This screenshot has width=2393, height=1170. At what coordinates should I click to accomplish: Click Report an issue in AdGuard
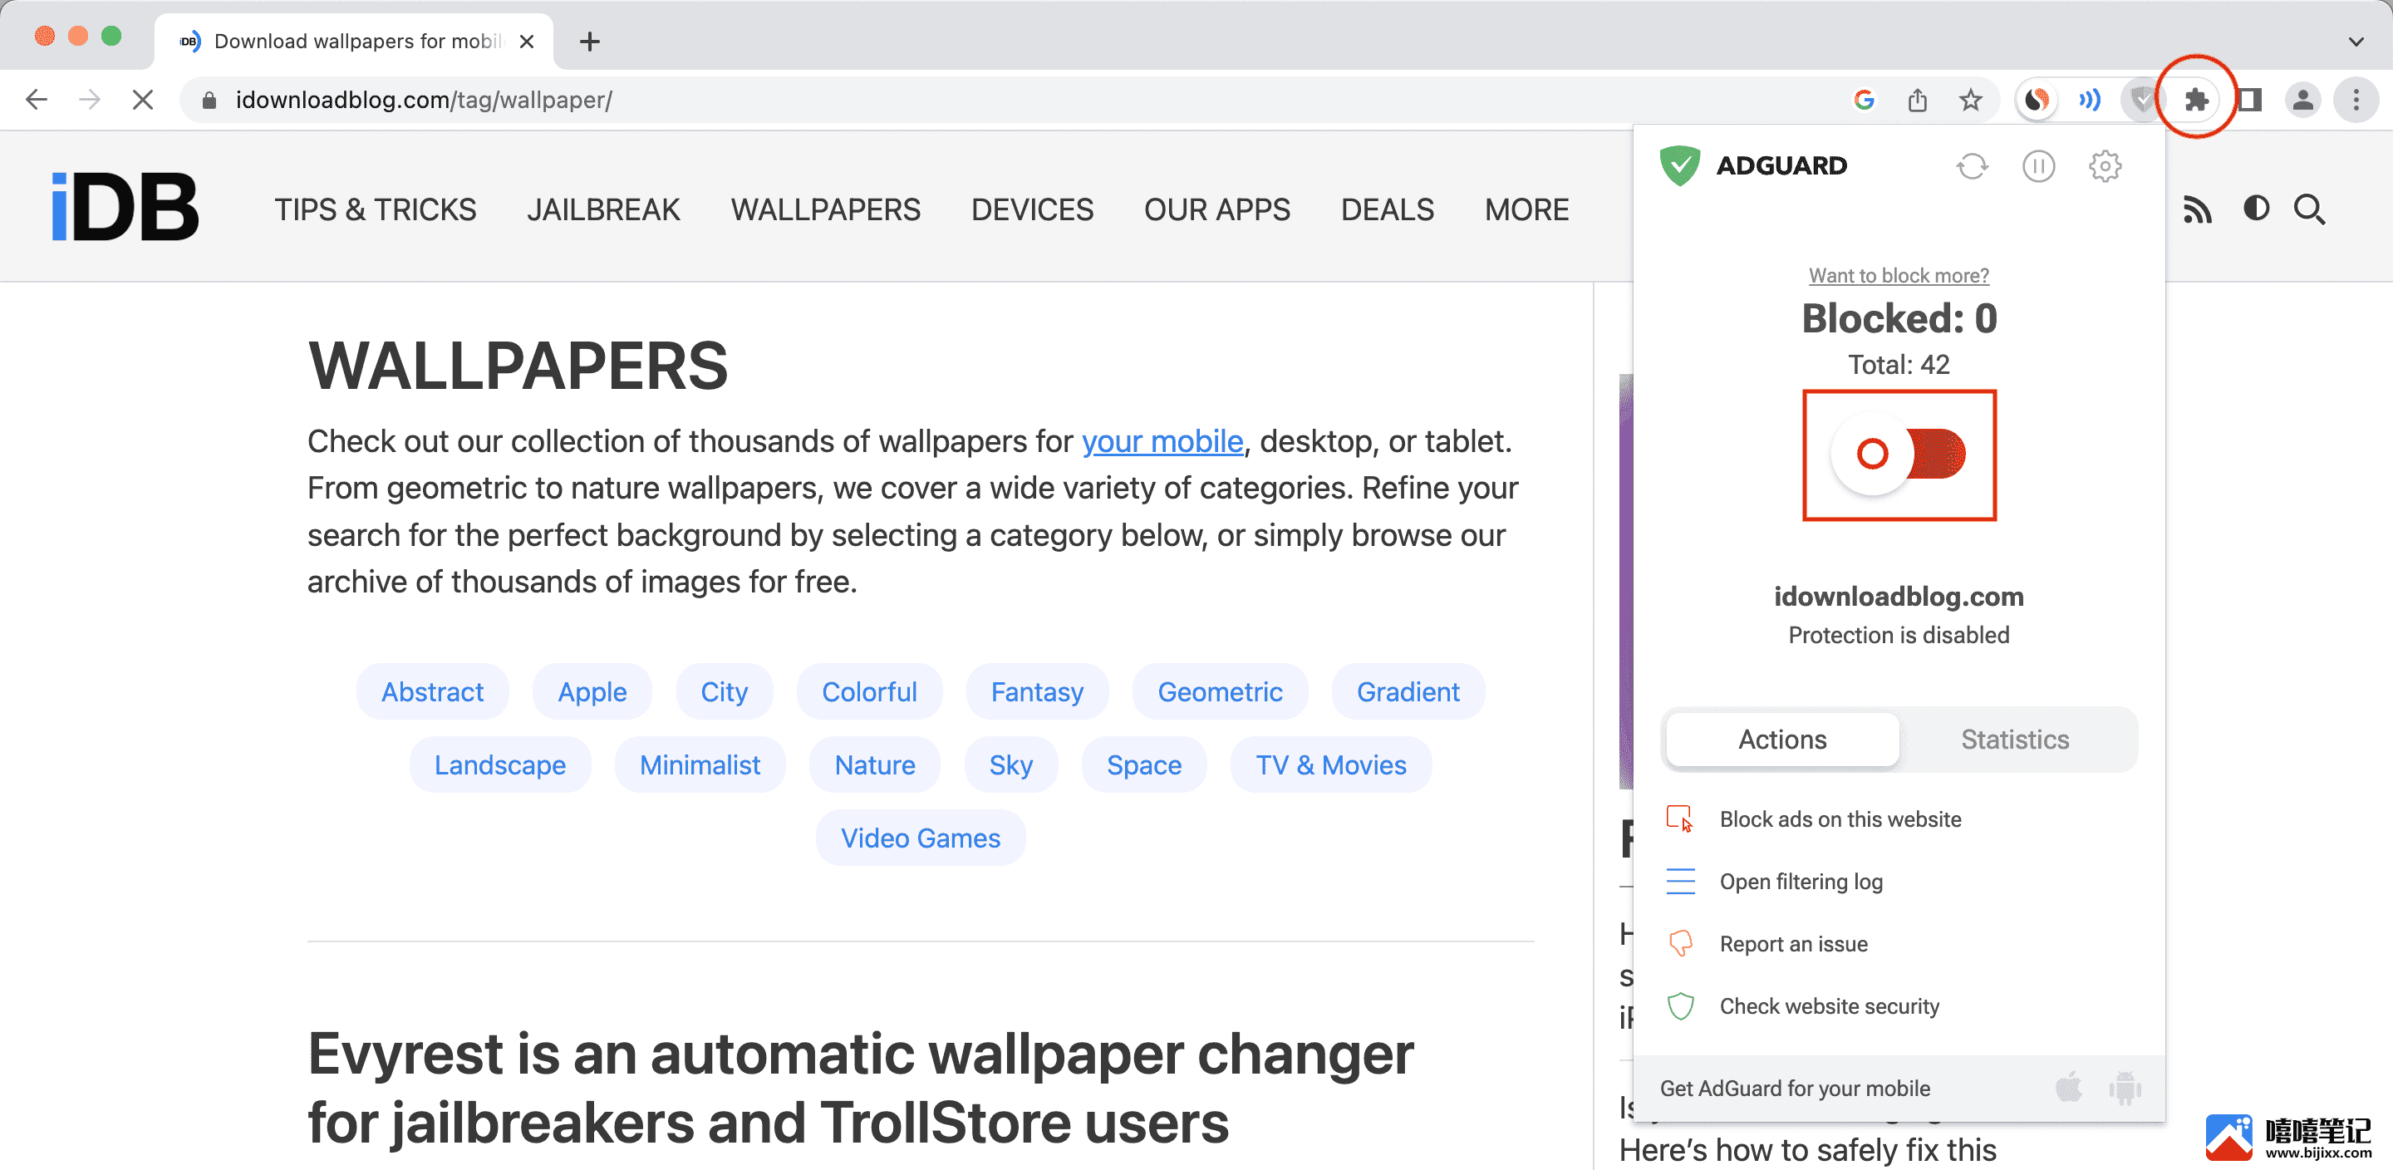pos(1793,943)
